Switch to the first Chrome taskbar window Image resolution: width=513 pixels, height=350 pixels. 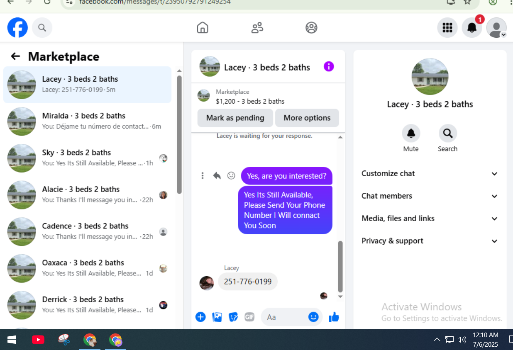pyautogui.click(x=90, y=340)
